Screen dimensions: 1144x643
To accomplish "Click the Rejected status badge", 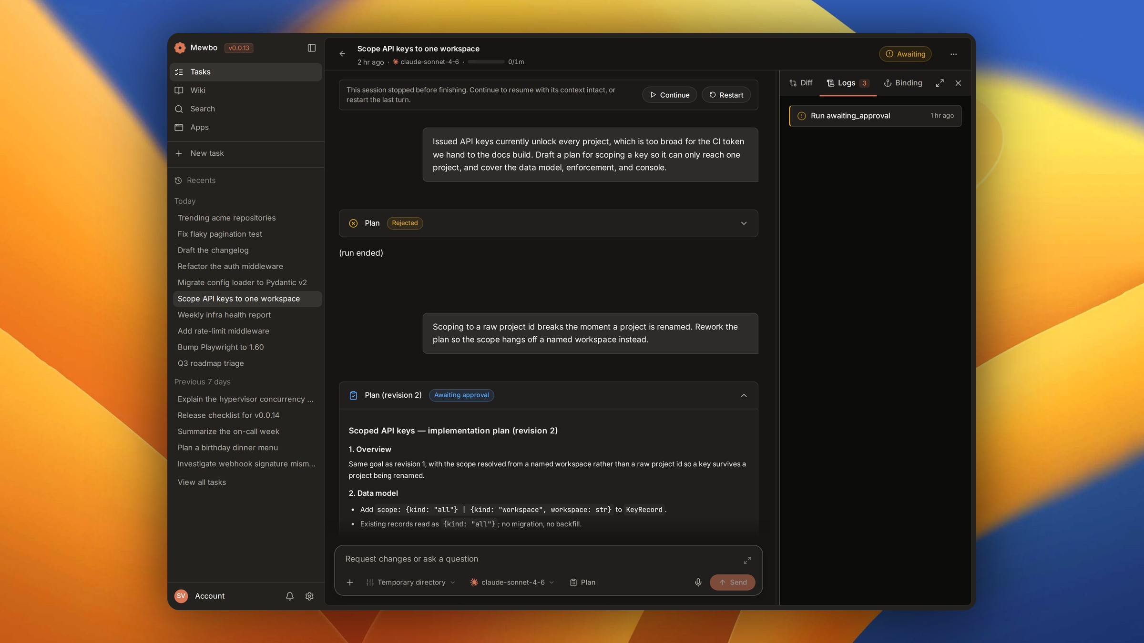I will pos(405,223).
